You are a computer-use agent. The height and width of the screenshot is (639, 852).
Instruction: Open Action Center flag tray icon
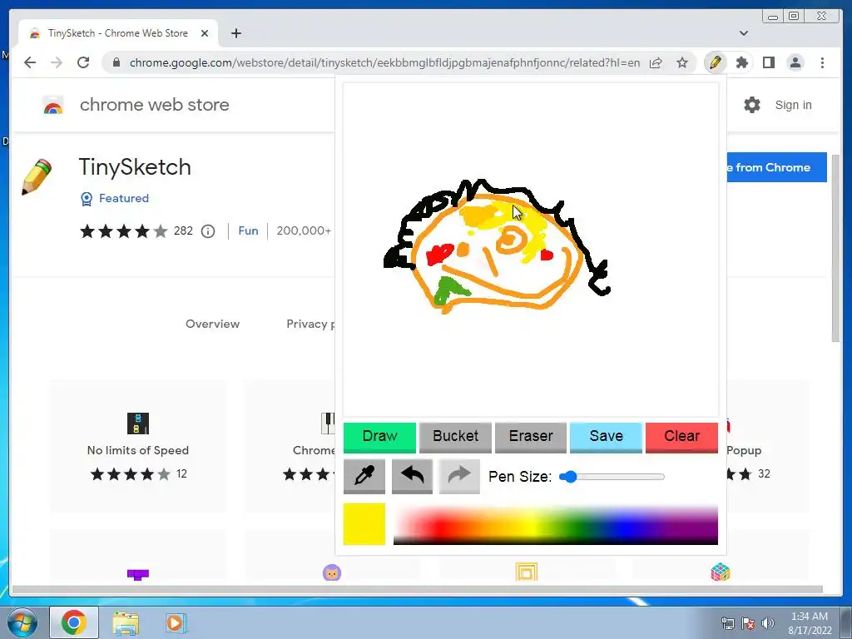[748, 623]
